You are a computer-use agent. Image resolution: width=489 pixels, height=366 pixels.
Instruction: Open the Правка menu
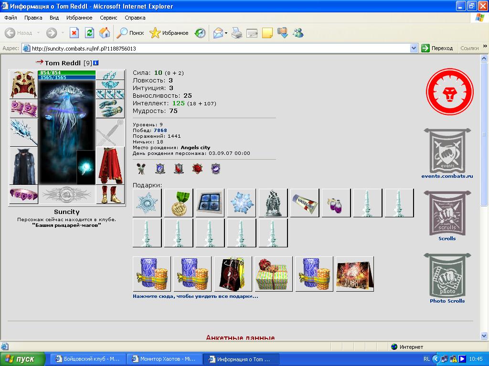coord(33,18)
